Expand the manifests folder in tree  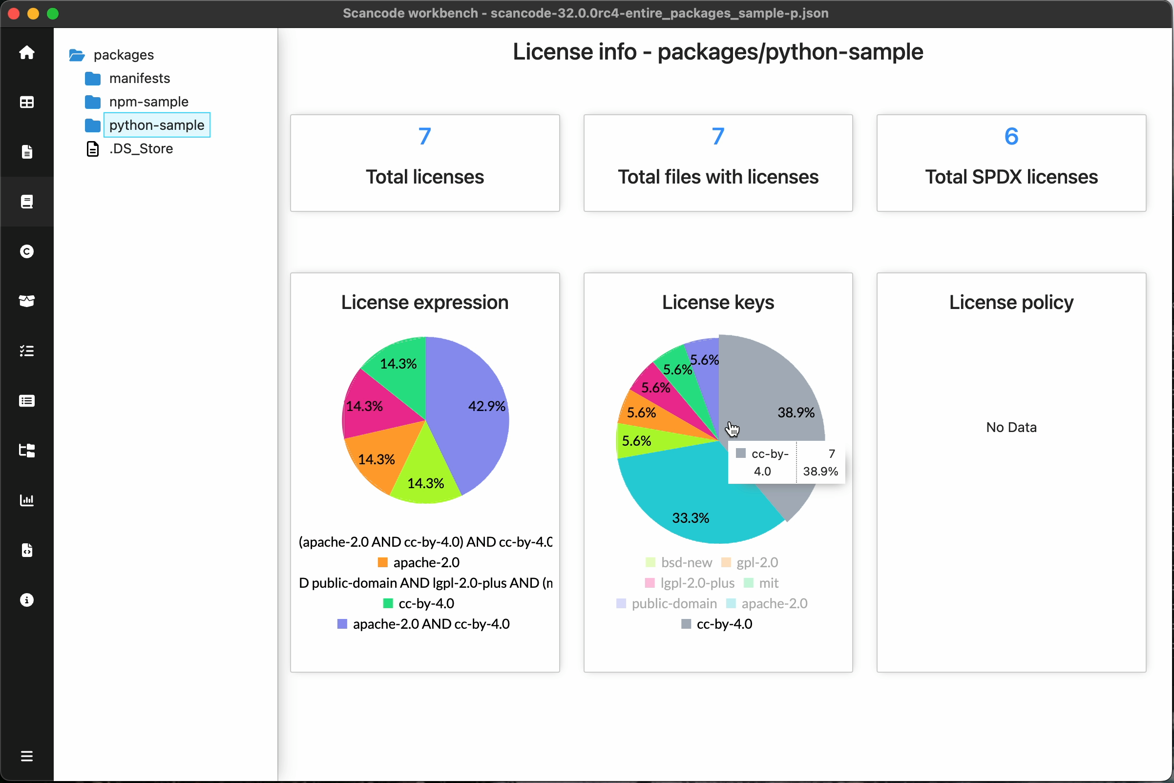click(139, 79)
